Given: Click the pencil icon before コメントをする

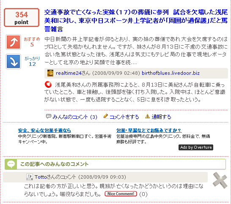Looking at the screenshot, I should coord(106,116).
